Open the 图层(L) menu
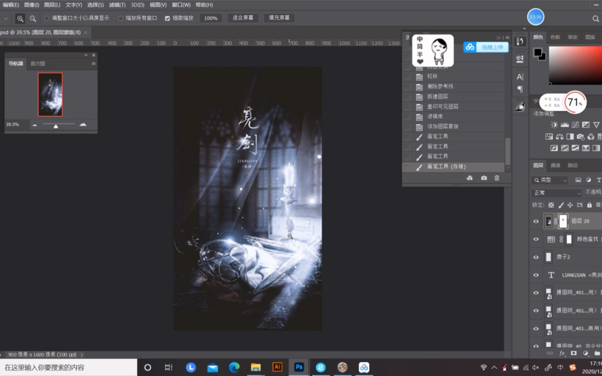 point(52,5)
